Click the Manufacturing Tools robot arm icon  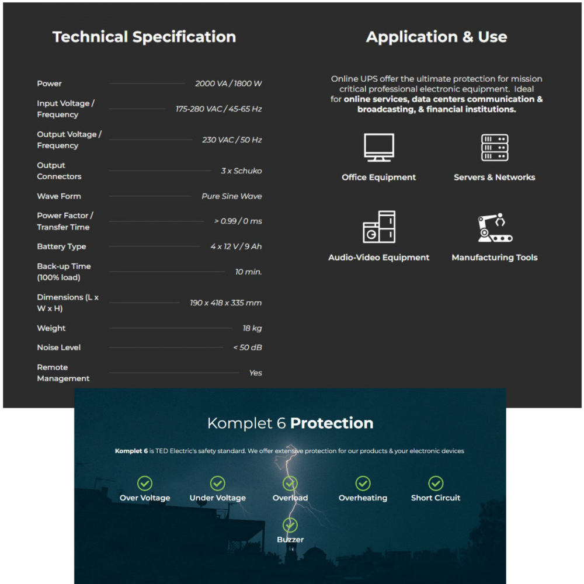pos(494,227)
